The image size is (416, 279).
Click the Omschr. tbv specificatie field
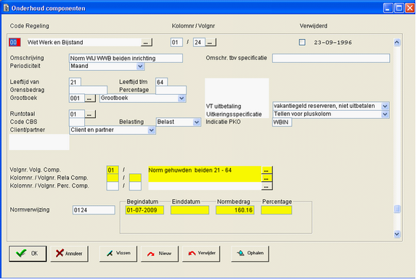(331, 58)
